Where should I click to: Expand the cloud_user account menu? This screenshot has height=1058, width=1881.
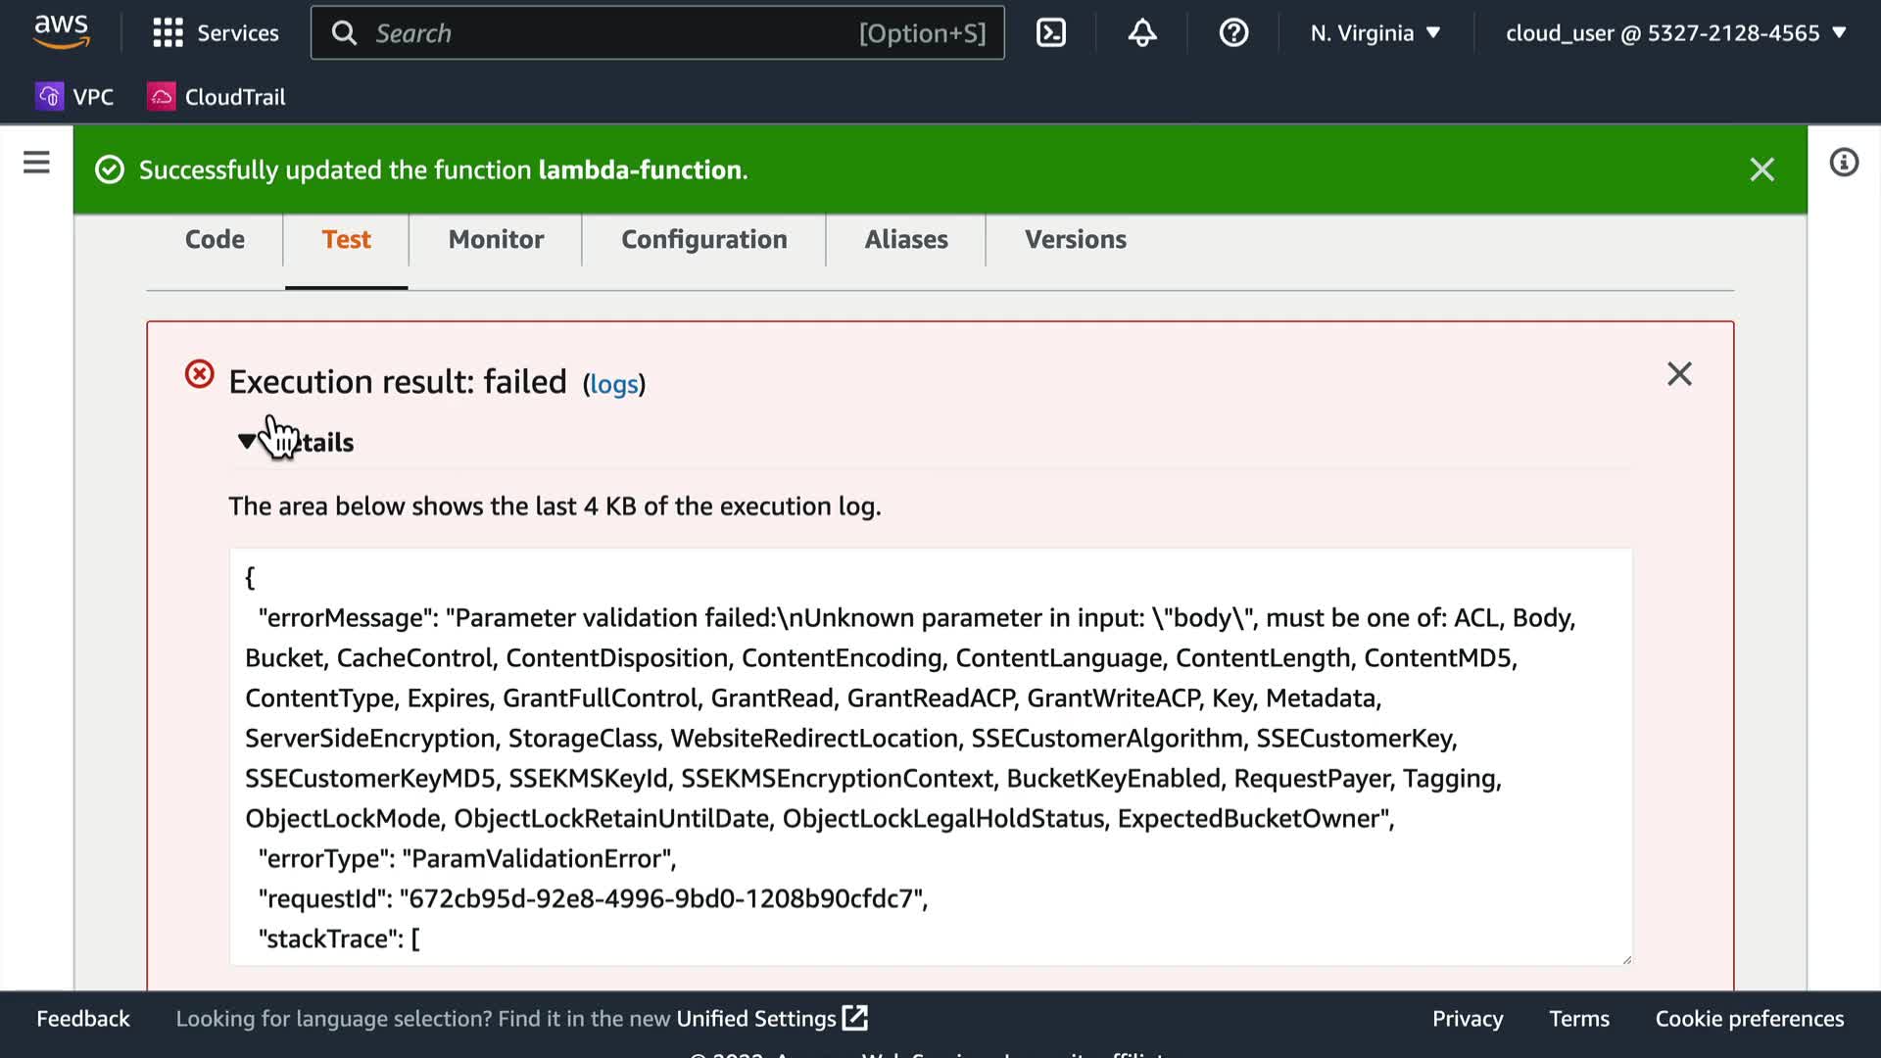click(x=1674, y=33)
